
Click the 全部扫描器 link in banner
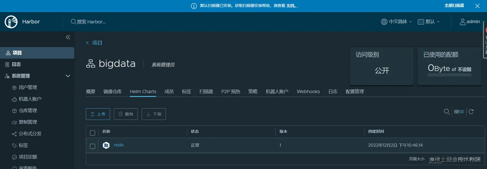point(454,5)
